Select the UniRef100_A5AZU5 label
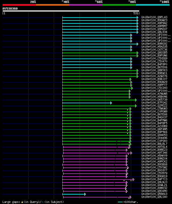The width and height of the screenshot is (172, 204). pos(154,47)
